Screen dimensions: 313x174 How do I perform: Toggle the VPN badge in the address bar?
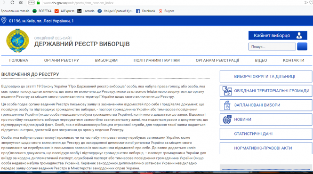(x=32, y=3)
